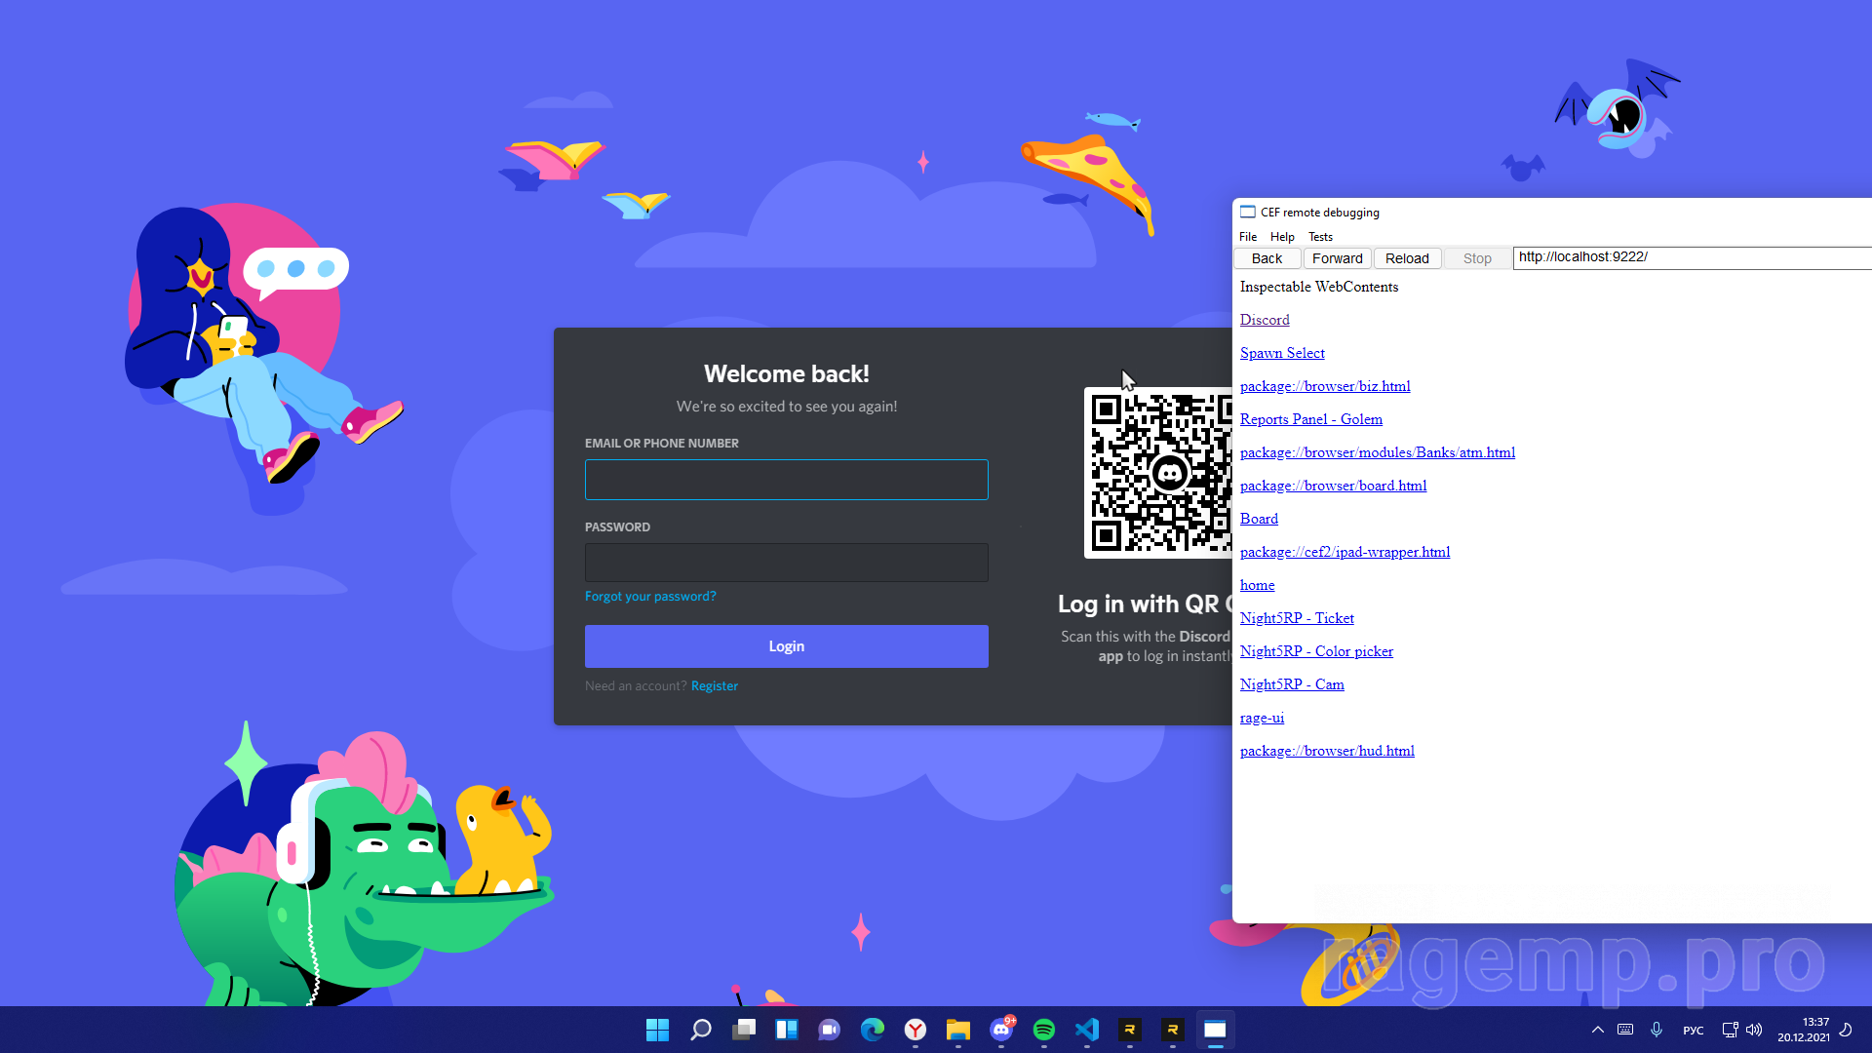This screenshot has height=1053, width=1872.
Task: Open package://browser/board.html link
Action: click(x=1333, y=486)
